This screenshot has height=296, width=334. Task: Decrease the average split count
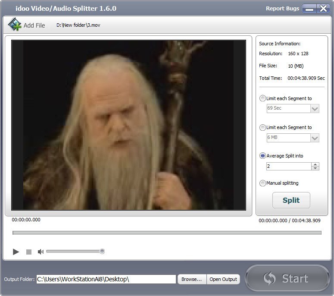point(315,168)
